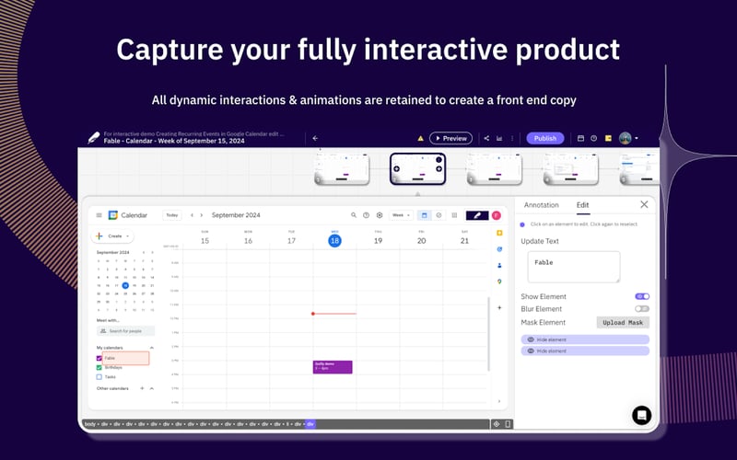This screenshot has height=460, width=737.
Task: Open the calendar help question icon
Action: pos(366,215)
